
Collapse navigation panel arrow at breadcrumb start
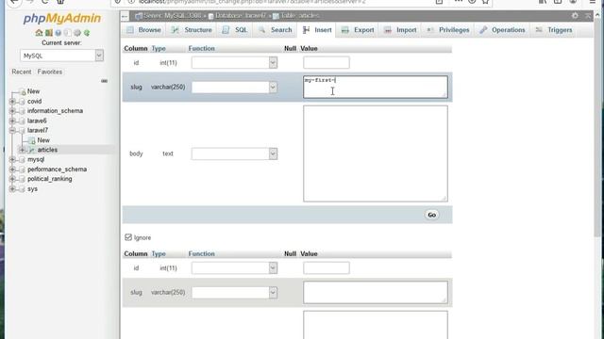125,16
